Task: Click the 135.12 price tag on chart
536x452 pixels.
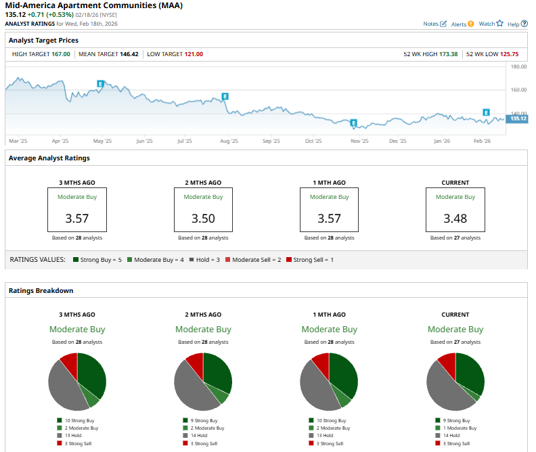Action: [518, 118]
